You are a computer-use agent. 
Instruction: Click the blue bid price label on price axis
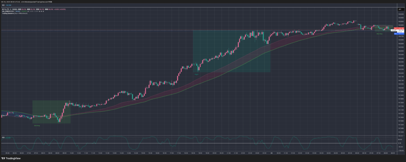(x=400, y=34)
